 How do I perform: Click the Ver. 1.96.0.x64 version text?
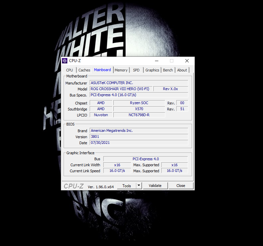pos(101,187)
